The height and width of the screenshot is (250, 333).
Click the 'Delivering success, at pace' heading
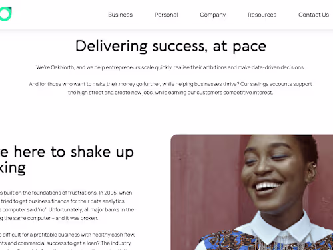(x=170, y=46)
